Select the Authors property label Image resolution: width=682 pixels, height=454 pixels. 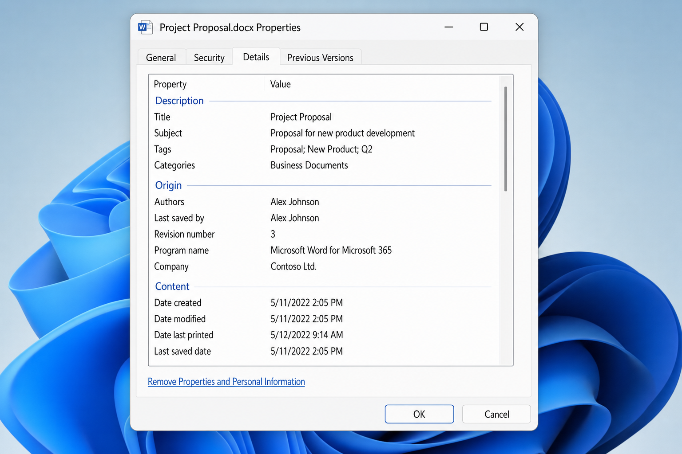[169, 202]
